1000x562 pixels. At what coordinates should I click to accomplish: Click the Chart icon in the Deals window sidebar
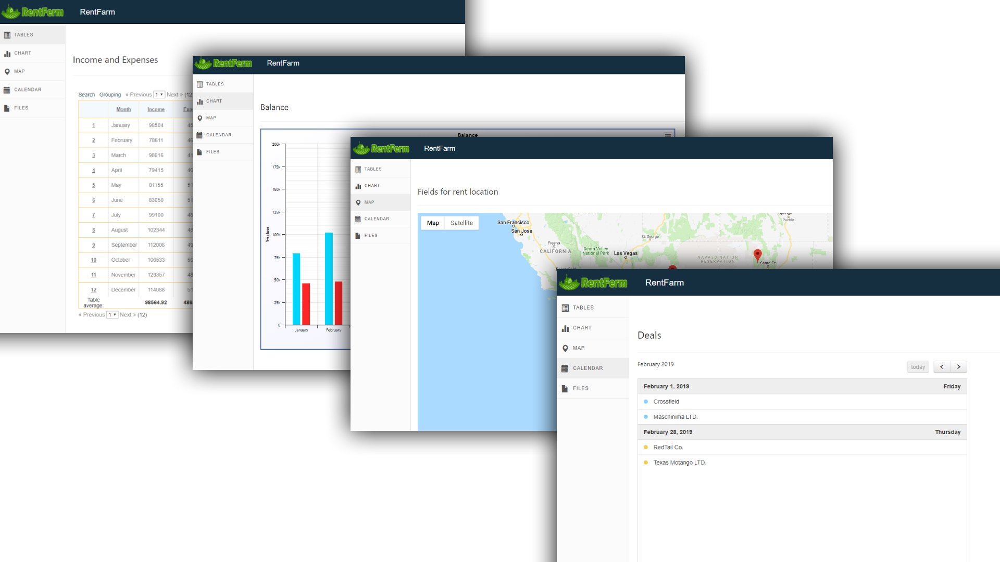click(x=565, y=328)
